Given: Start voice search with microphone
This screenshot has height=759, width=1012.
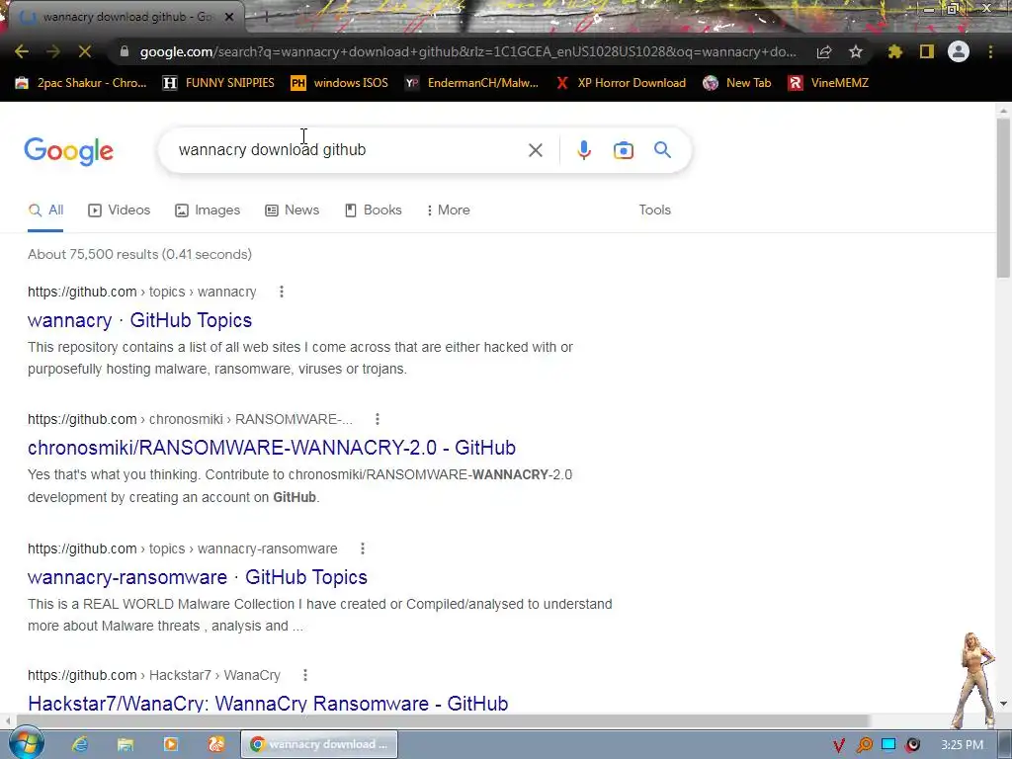Looking at the screenshot, I should click(x=583, y=150).
